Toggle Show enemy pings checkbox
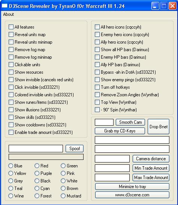This screenshot has height=205, width=178. coord(97,80)
